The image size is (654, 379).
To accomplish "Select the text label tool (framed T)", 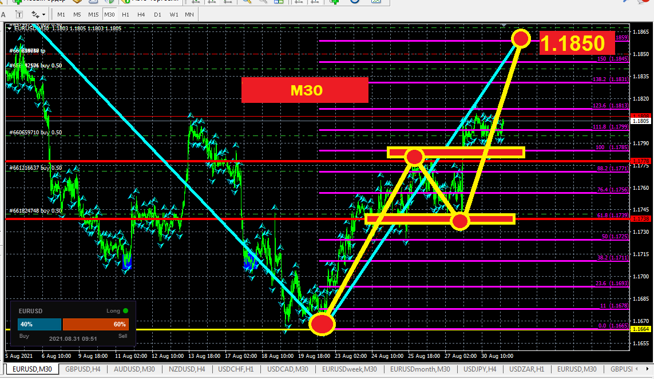I will point(19,15).
